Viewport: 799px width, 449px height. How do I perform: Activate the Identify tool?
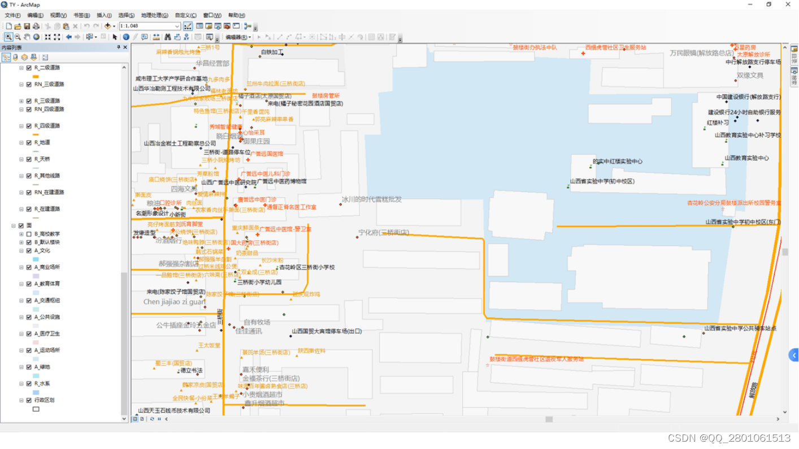126,37
